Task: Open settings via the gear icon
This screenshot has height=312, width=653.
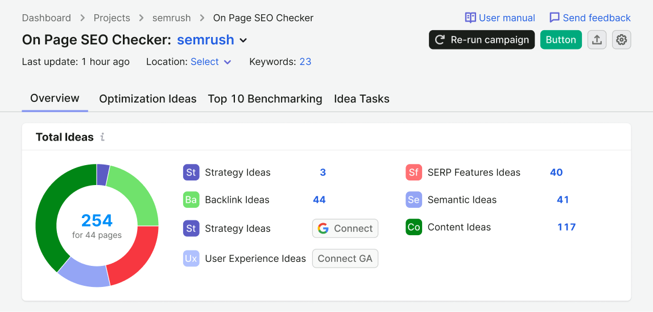Action: tap(622, 40)
